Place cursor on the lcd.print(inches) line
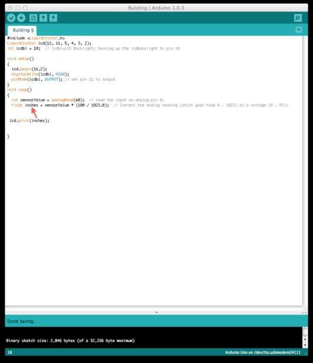Viewport: 313px width, 363px height. click(x=29, y=121)
